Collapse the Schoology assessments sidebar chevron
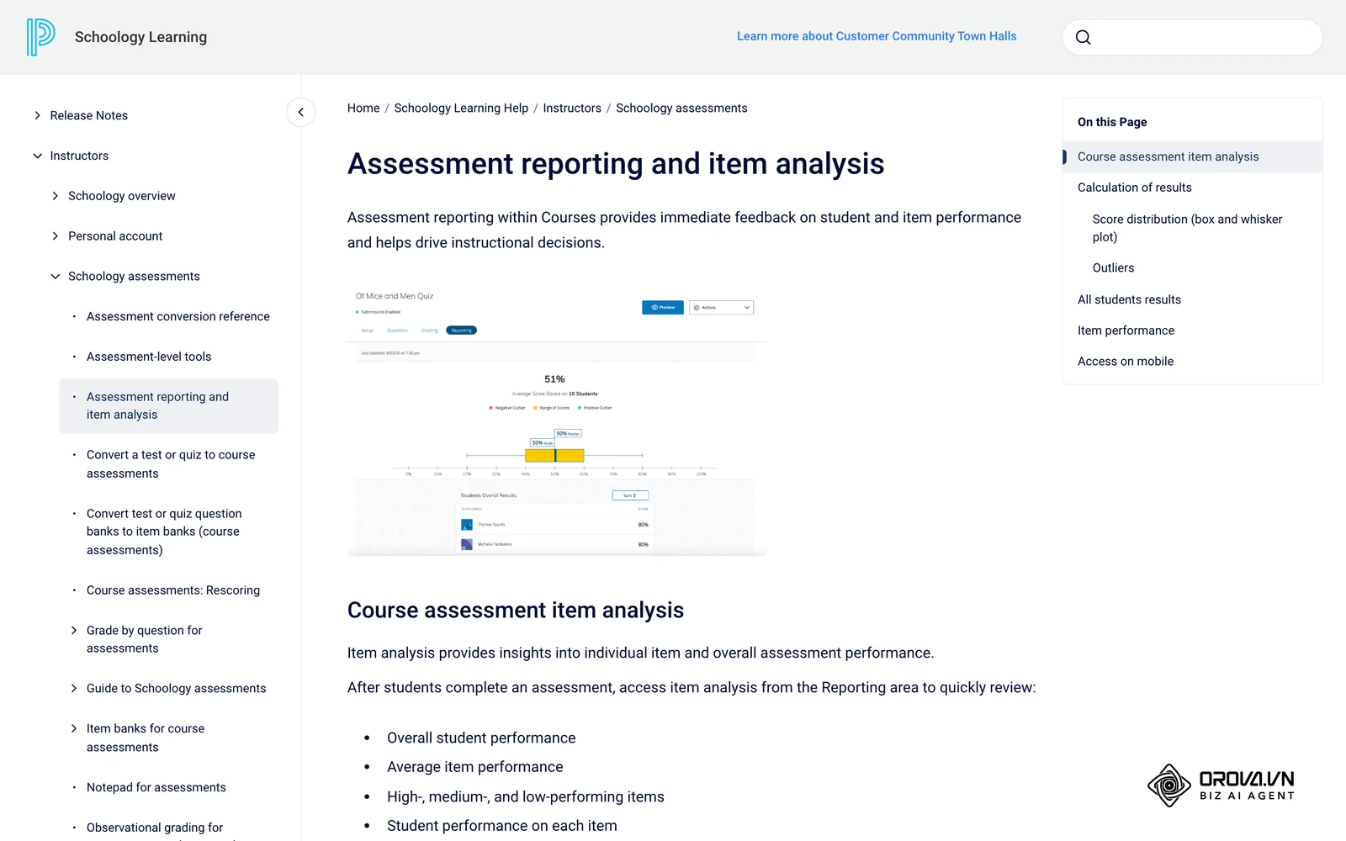 [x=56, y=276]
